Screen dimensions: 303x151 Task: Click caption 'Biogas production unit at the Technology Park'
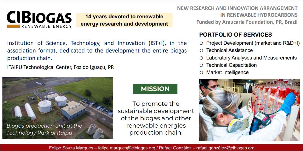coord(44,129)
